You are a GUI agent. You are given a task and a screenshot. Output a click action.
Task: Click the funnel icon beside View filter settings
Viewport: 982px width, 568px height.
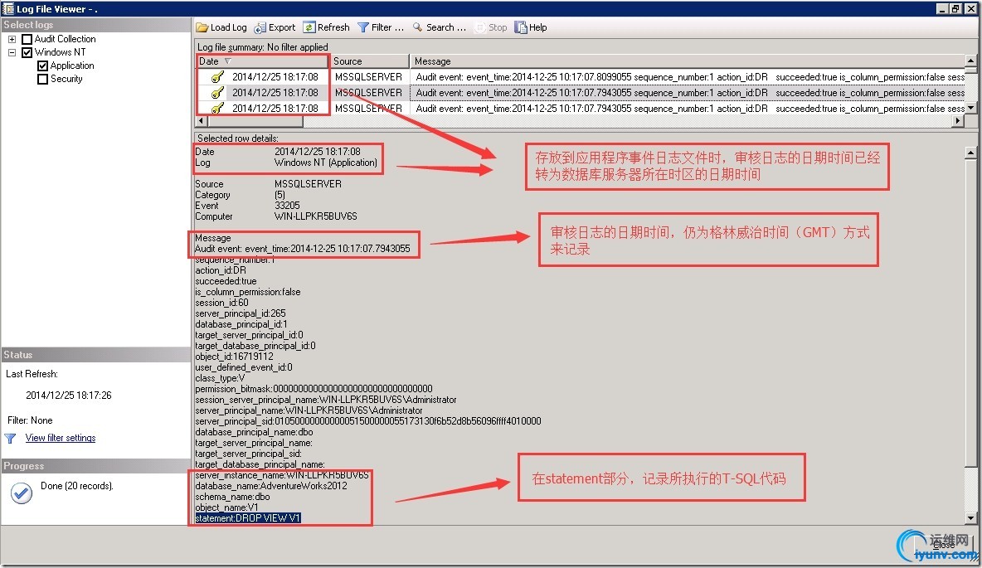pos(10,439)
